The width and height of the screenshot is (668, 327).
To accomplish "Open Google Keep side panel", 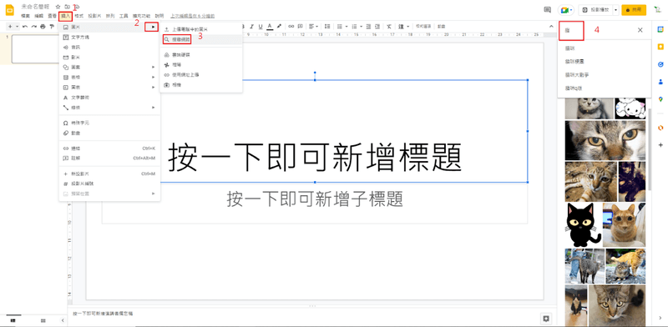I will (660, 47).
